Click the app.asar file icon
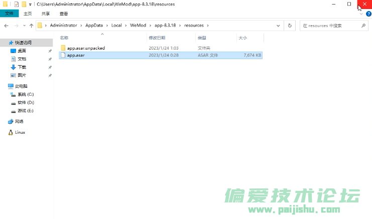Image resolution: width=372 pixels, height=219 pixels. (x=63, y=55)
